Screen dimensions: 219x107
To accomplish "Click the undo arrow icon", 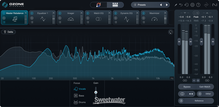I will tap(181, 5).
